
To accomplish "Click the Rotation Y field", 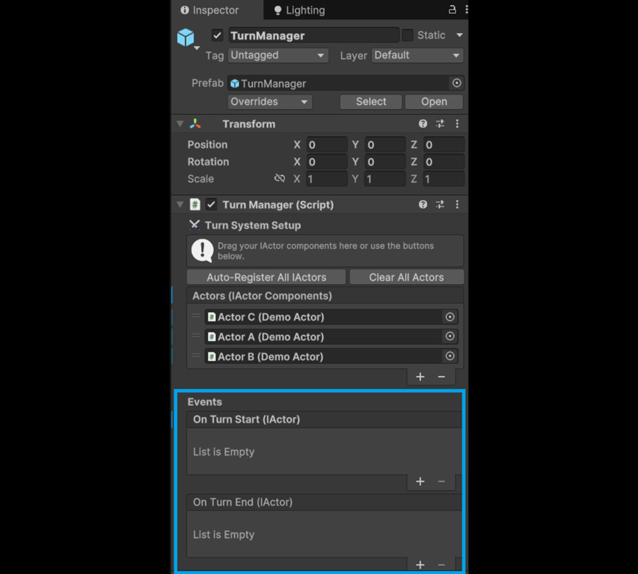I will click(385, 162).
